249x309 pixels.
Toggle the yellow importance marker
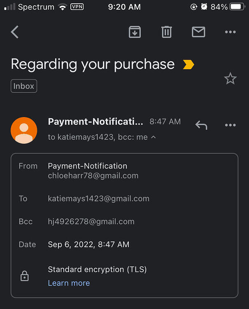coord(188,64)
